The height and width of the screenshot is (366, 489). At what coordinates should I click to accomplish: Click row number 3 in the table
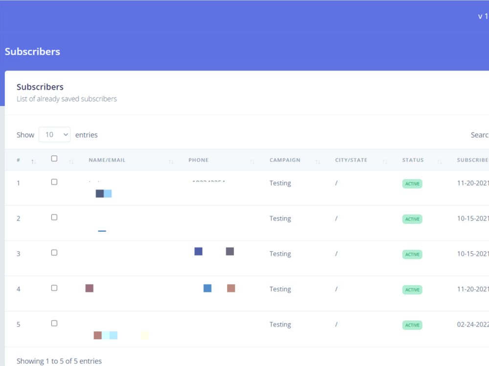click(x=19, y=254)
